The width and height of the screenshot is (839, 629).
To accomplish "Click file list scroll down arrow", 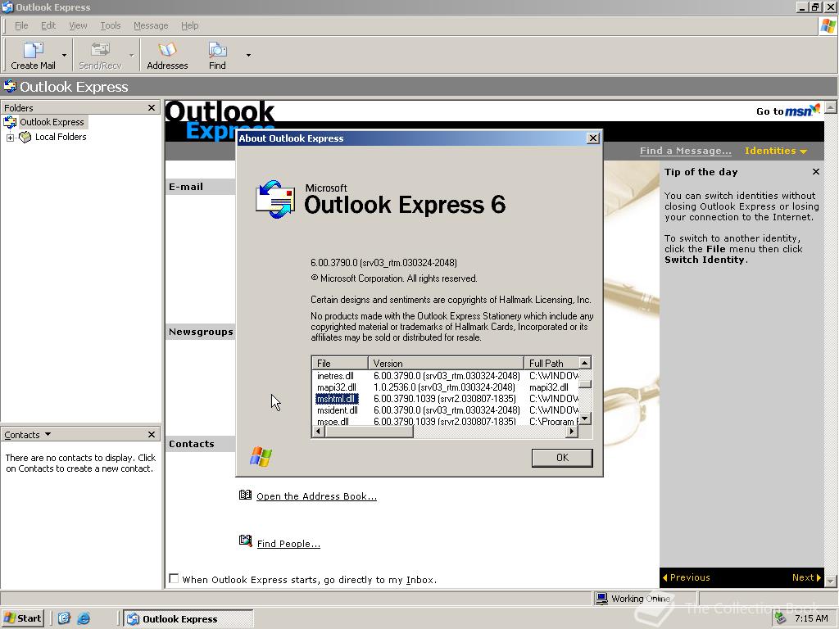I will coord(585,419).
